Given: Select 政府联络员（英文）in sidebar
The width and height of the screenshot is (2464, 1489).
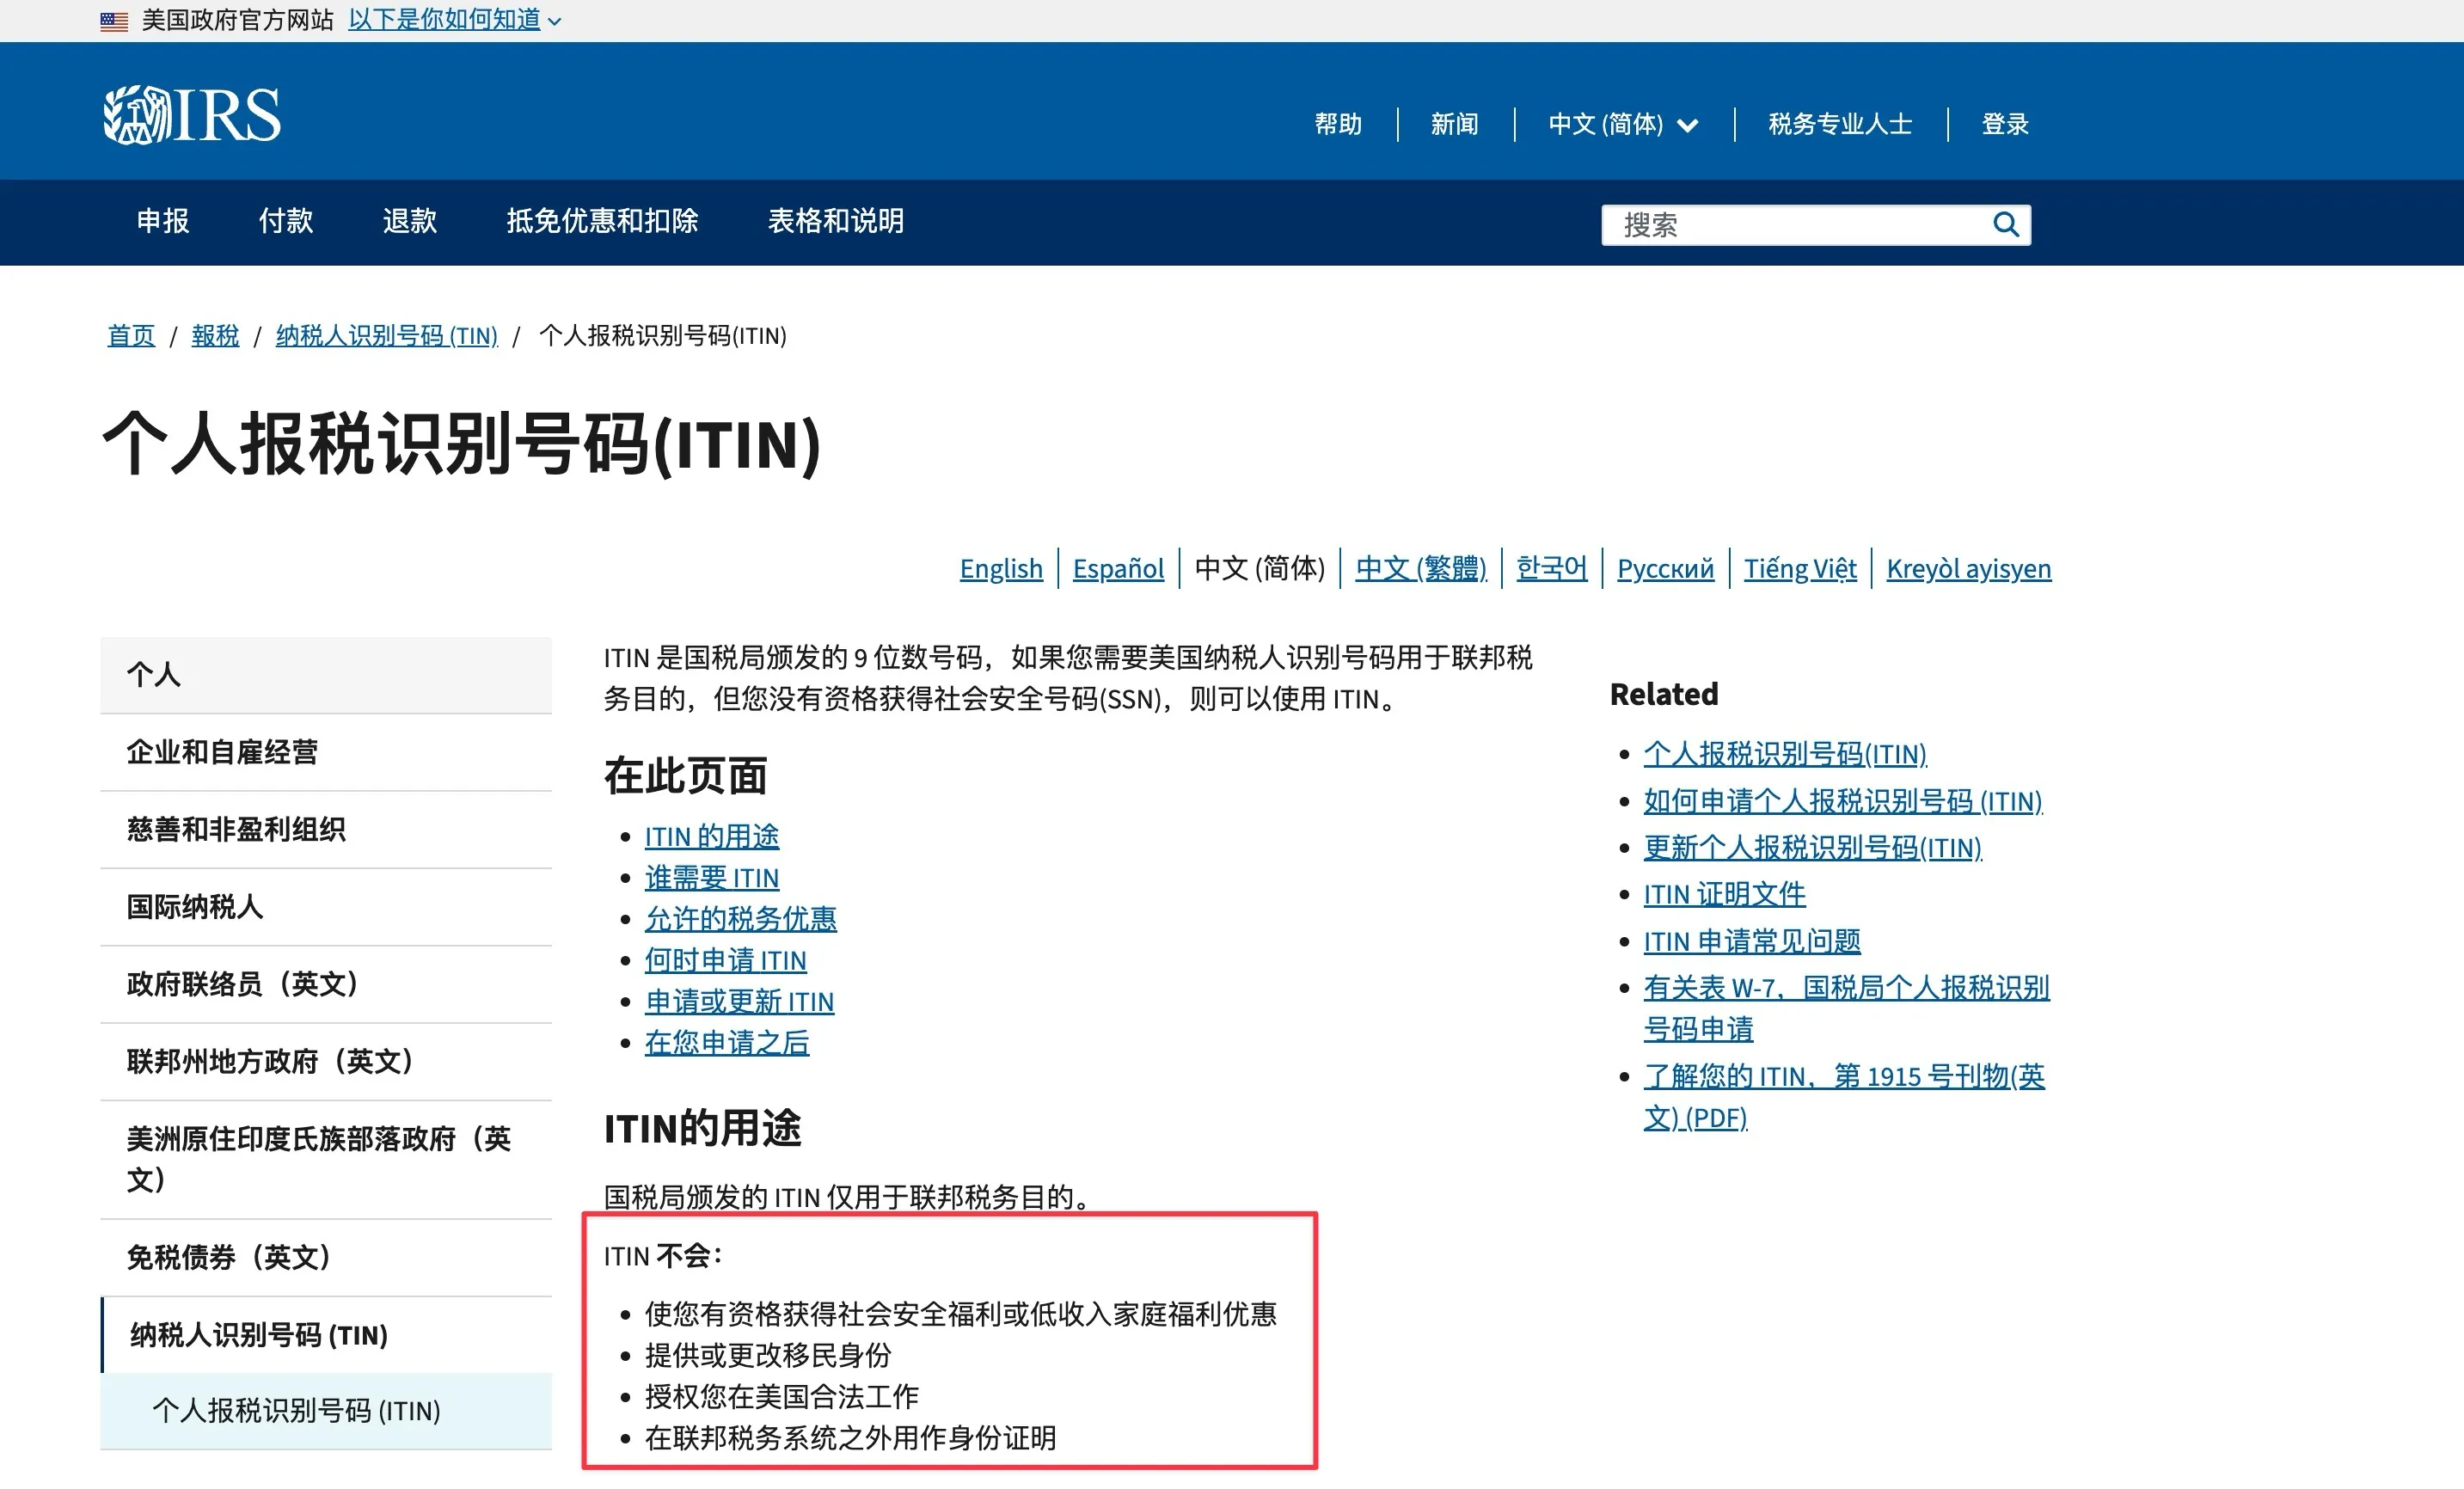Looking at the screenshot, I should coord(326,984).
